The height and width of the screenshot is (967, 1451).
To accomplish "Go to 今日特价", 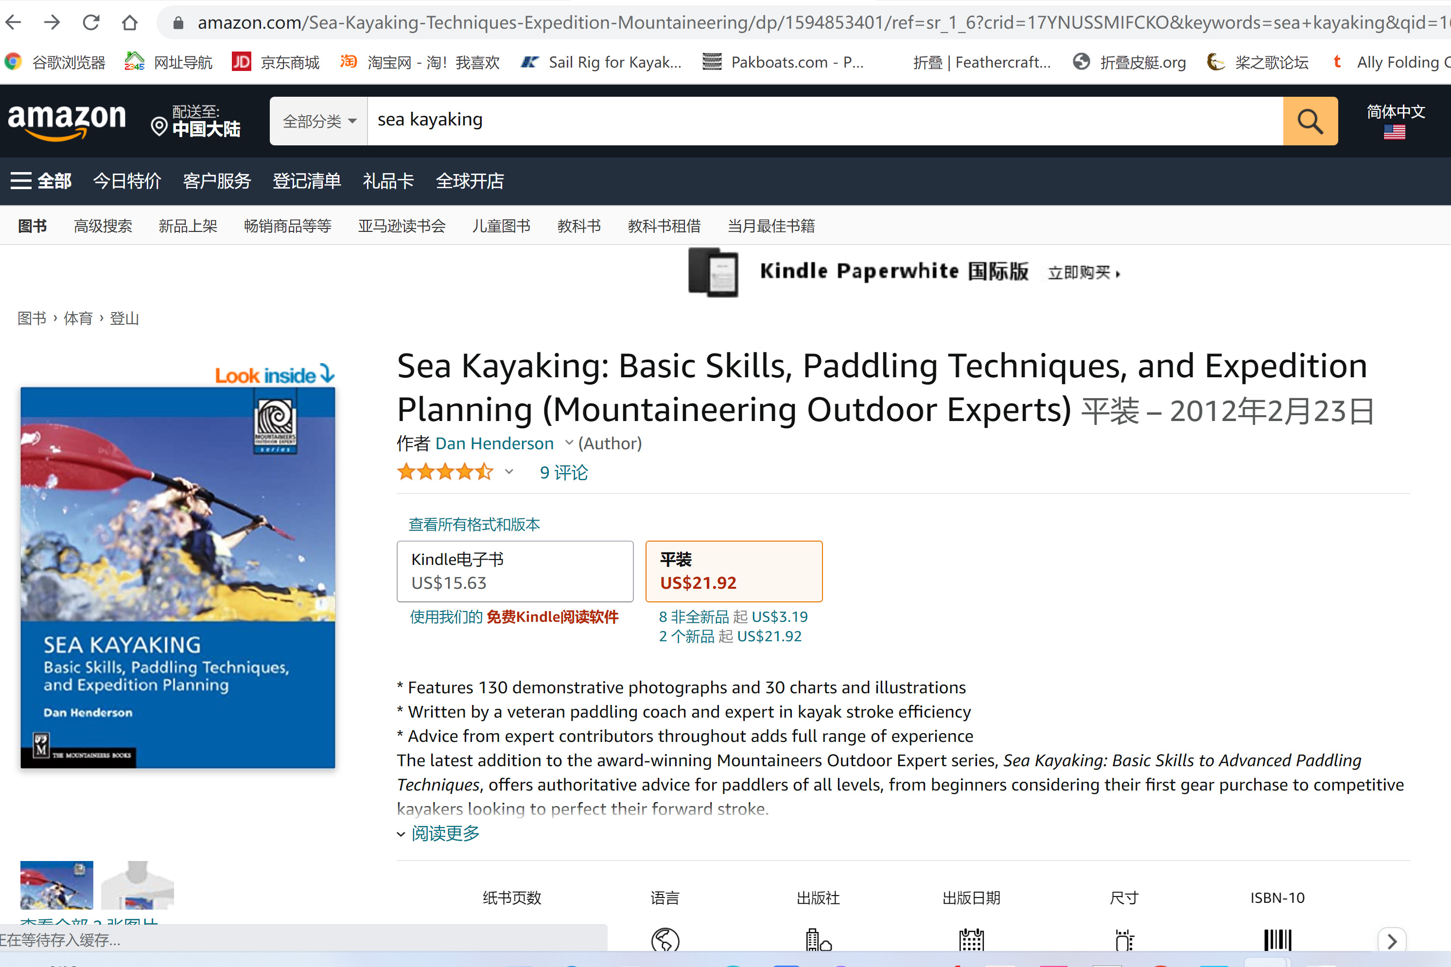I will click(x=127, y=181).
